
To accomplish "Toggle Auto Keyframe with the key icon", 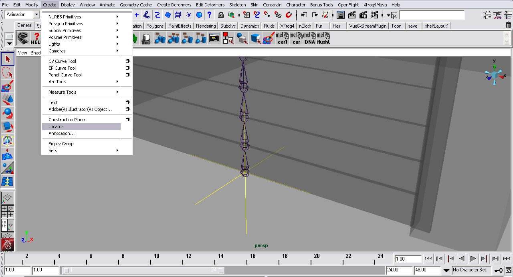I will point(498,270).
